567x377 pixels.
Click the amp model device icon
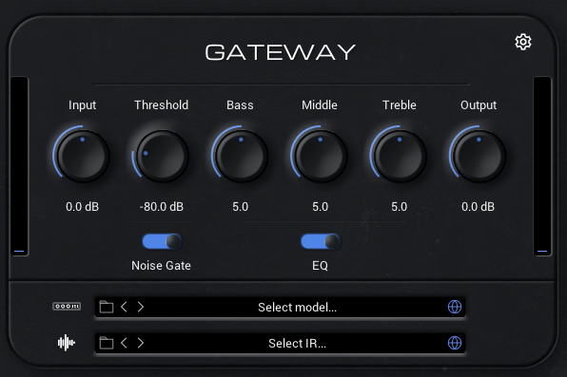67,307
